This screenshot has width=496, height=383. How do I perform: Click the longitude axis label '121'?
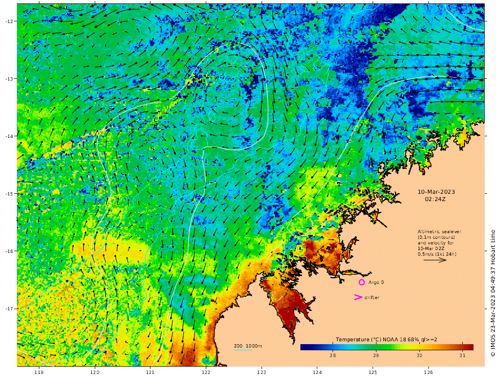[150, 372]
